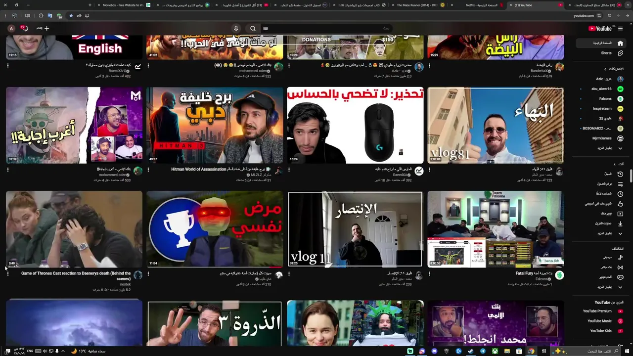Open weather widget in taskbar
Image resolution: width=633 pixels, height=356 pixels.
point(89,351)
